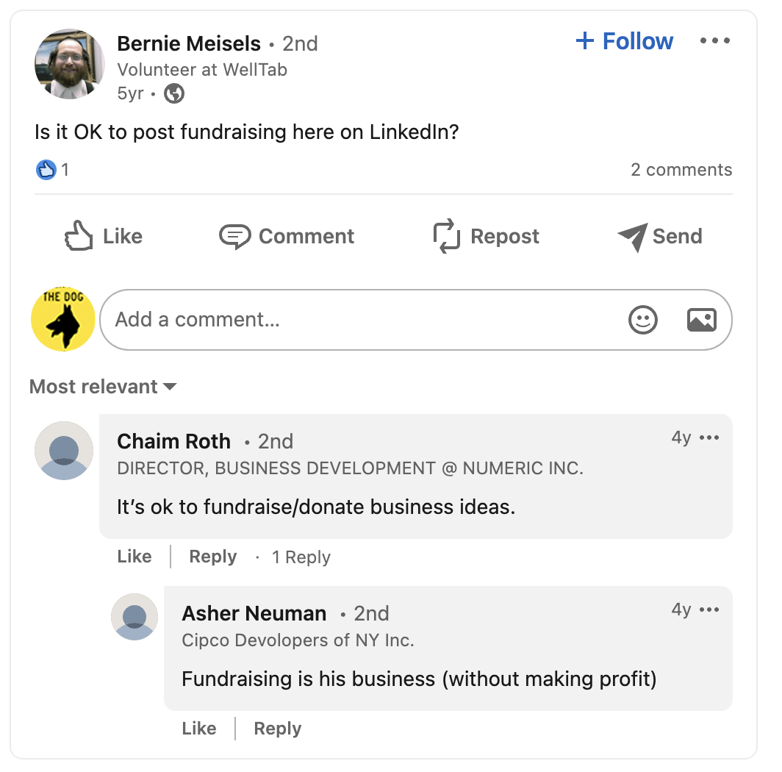Expand the Most relevant sort dropdown
Image resolution: width=782 pixels, height=772 pixels.
[x=103, y=387]
